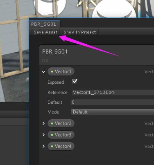Open the Mode dropdown set to Default
The image size is (154, 165).
[112, 112]
